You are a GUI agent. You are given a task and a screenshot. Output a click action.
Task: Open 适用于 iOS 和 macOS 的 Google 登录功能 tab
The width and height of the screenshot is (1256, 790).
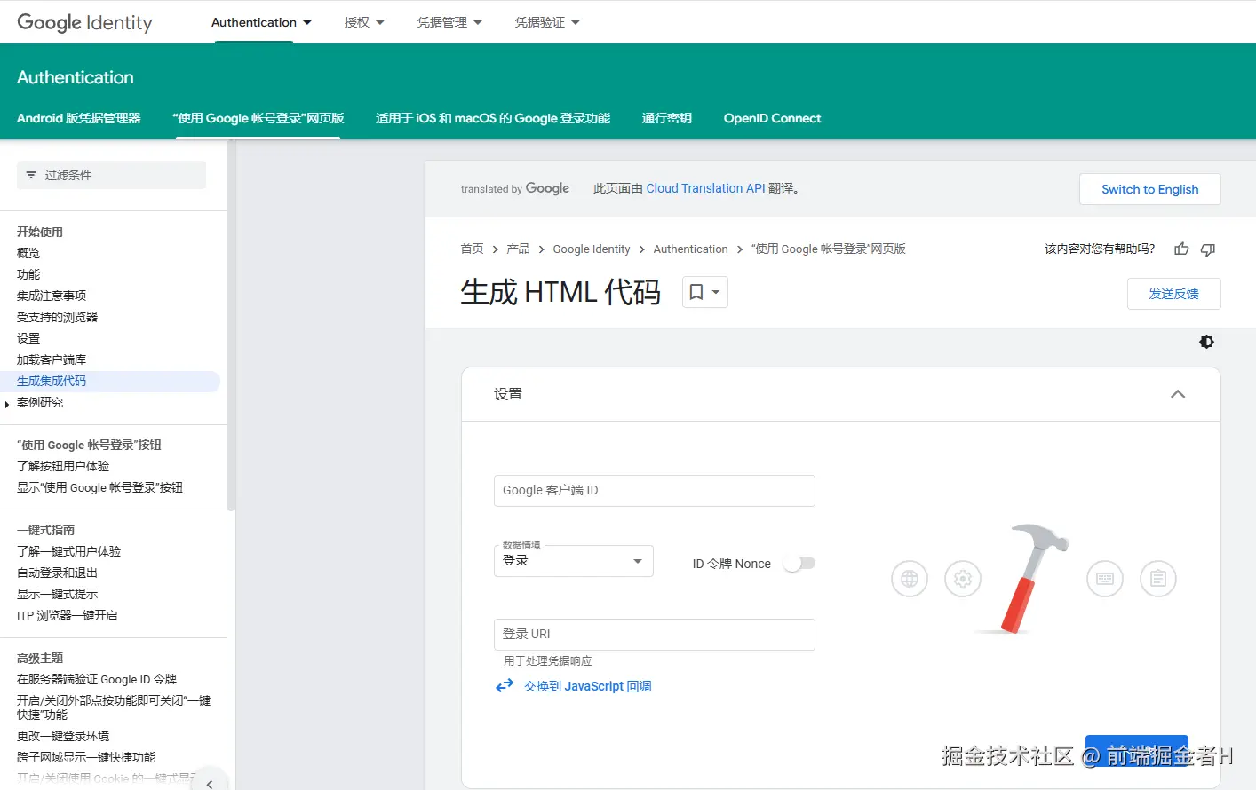tap(493, 118)
